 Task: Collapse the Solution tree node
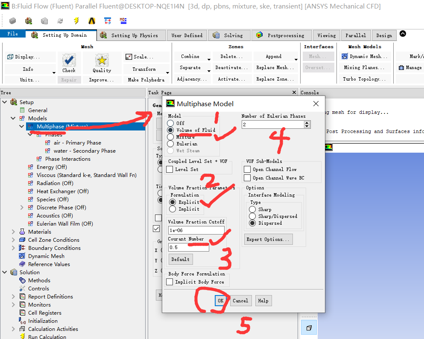5,272
